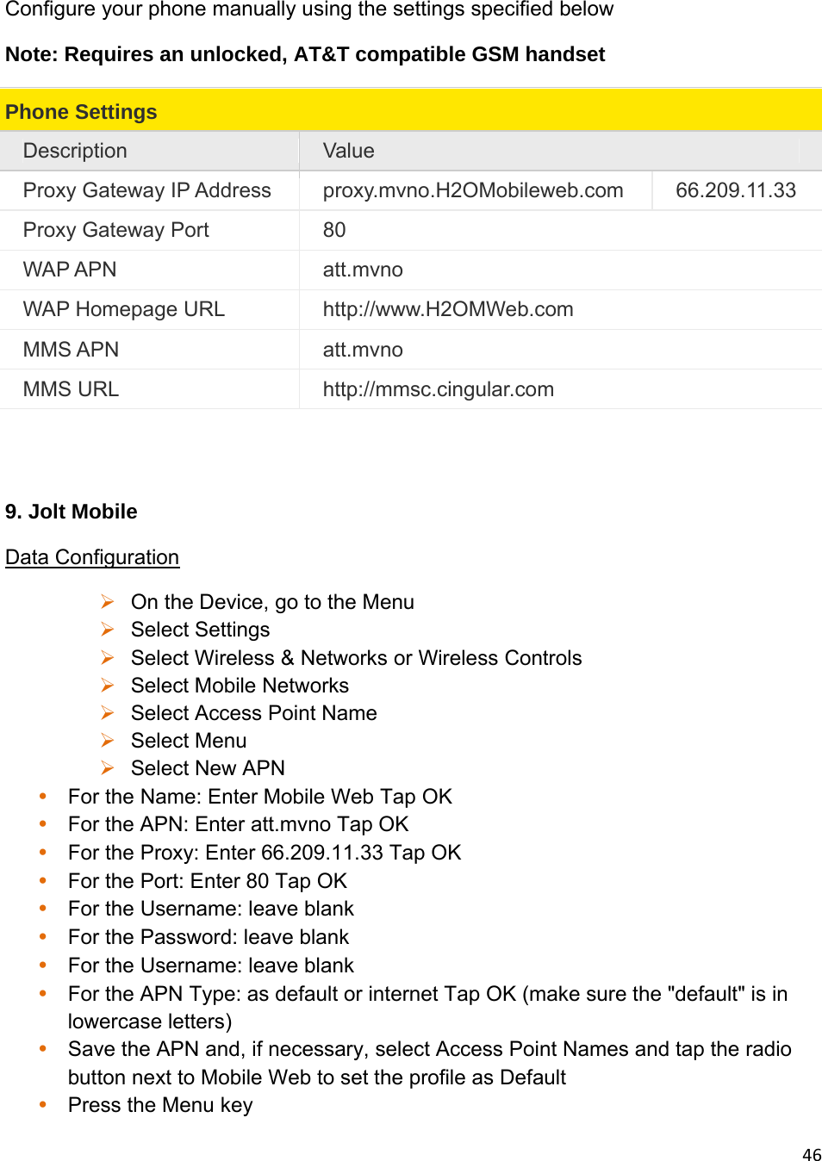This screenshot has width=822, height=1161.
Task: Click the orange dot beside "Press the Menu key"
Action: [42, 1104]
